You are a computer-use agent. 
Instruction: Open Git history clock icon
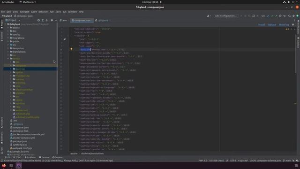[280, 16]
